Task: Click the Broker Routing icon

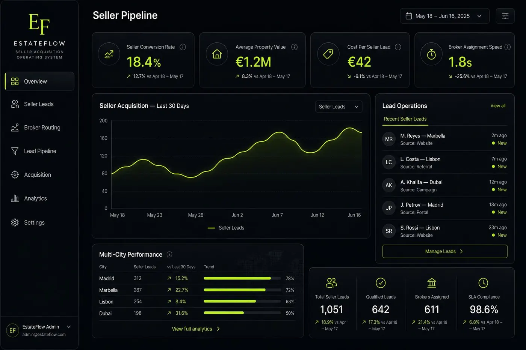Action: pyautogui.click(x=15, y=128)
